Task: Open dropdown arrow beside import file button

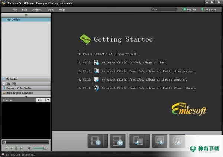Action: [x=106, y=141]
